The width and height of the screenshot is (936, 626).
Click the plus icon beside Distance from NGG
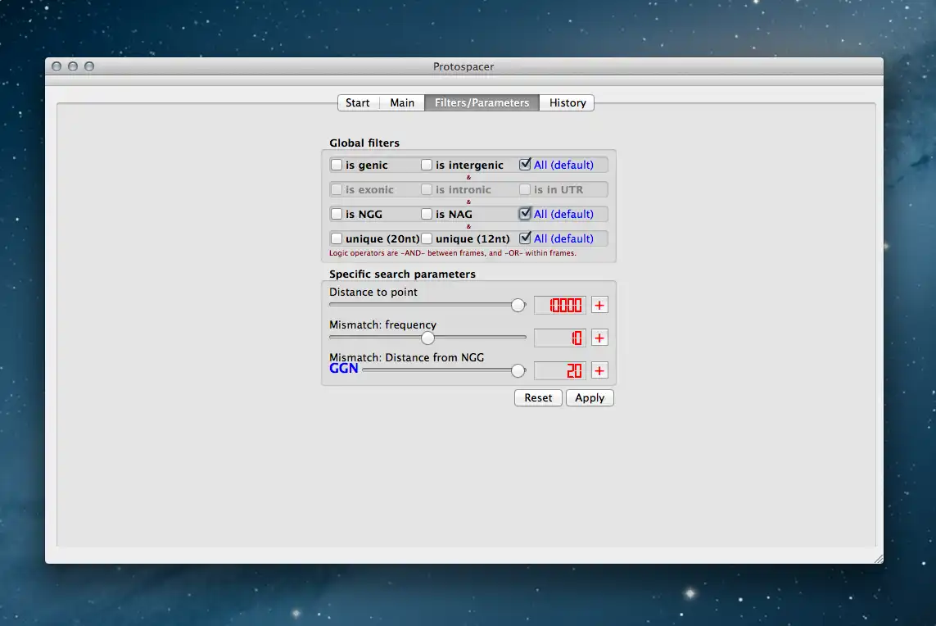(599, 371)
